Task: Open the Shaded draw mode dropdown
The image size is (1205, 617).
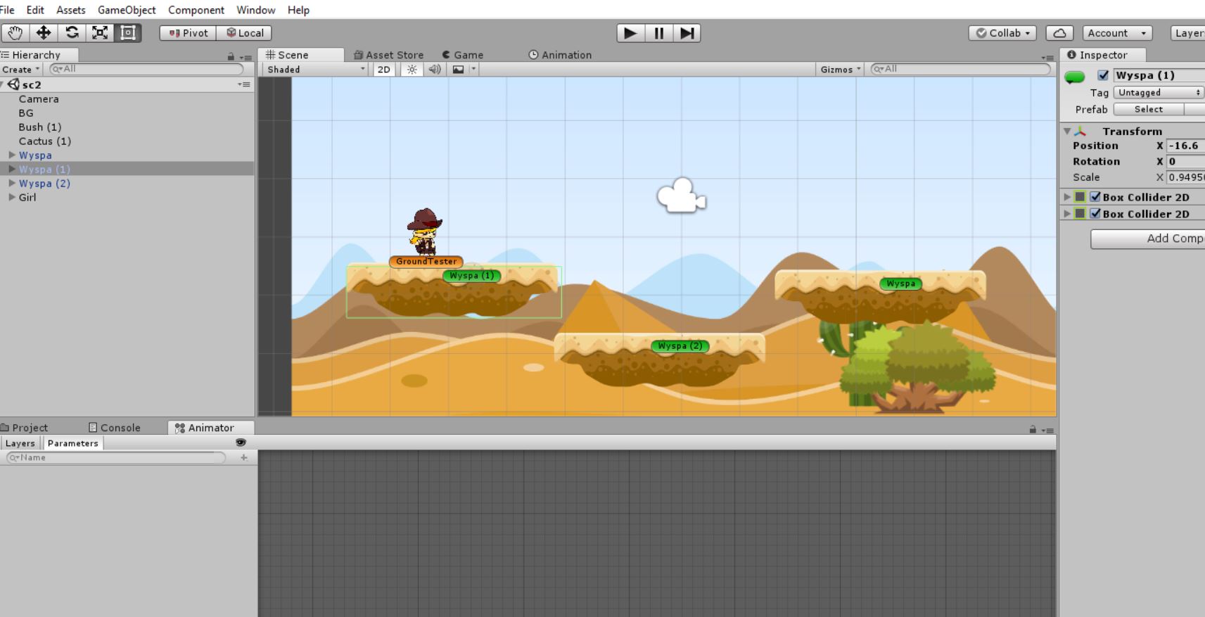Action: 316,69
